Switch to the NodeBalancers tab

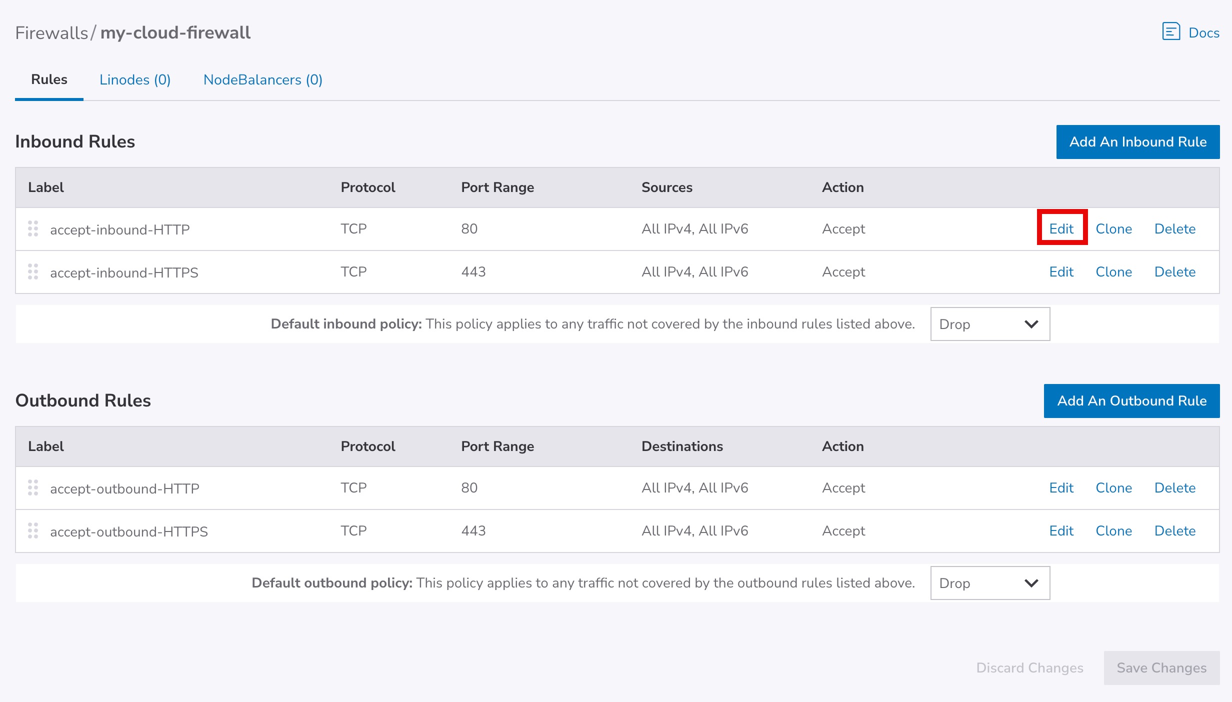(262, 79)
